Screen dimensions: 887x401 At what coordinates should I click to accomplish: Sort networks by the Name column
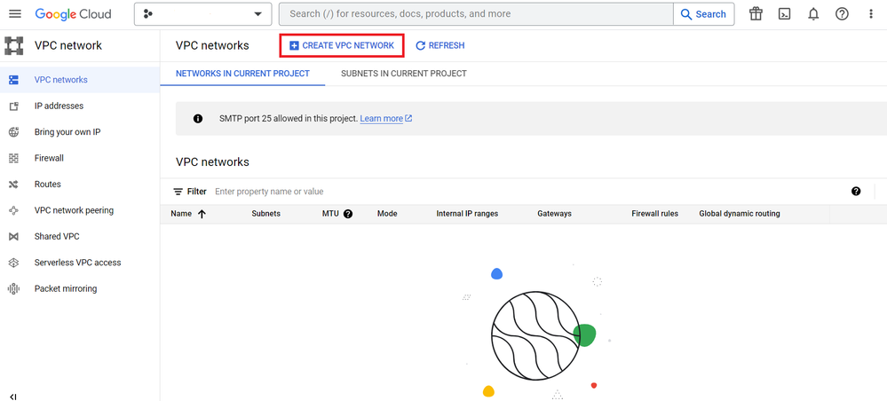tap(187, 214)
